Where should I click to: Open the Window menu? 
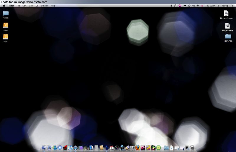45,6
